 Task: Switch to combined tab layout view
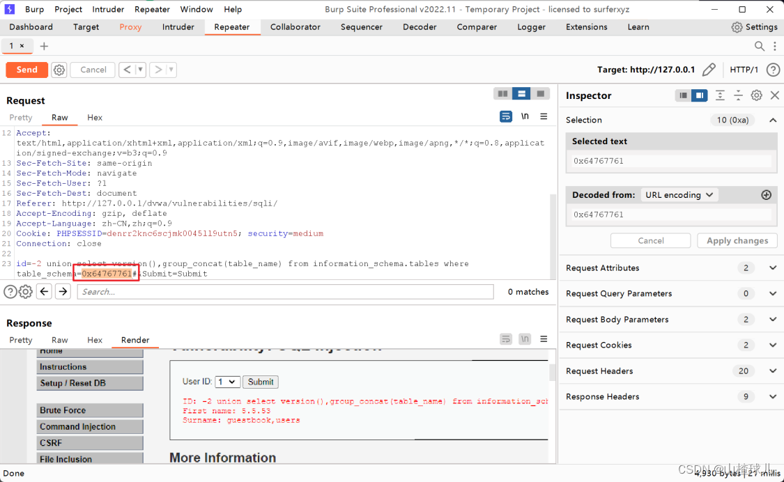[541, 93]
